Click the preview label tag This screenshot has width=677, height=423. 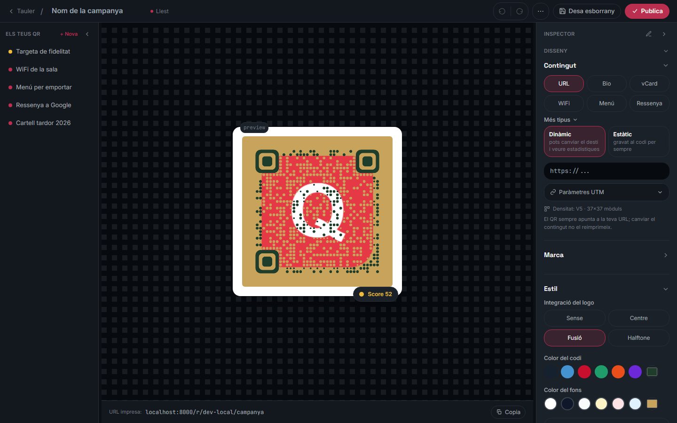254,128
